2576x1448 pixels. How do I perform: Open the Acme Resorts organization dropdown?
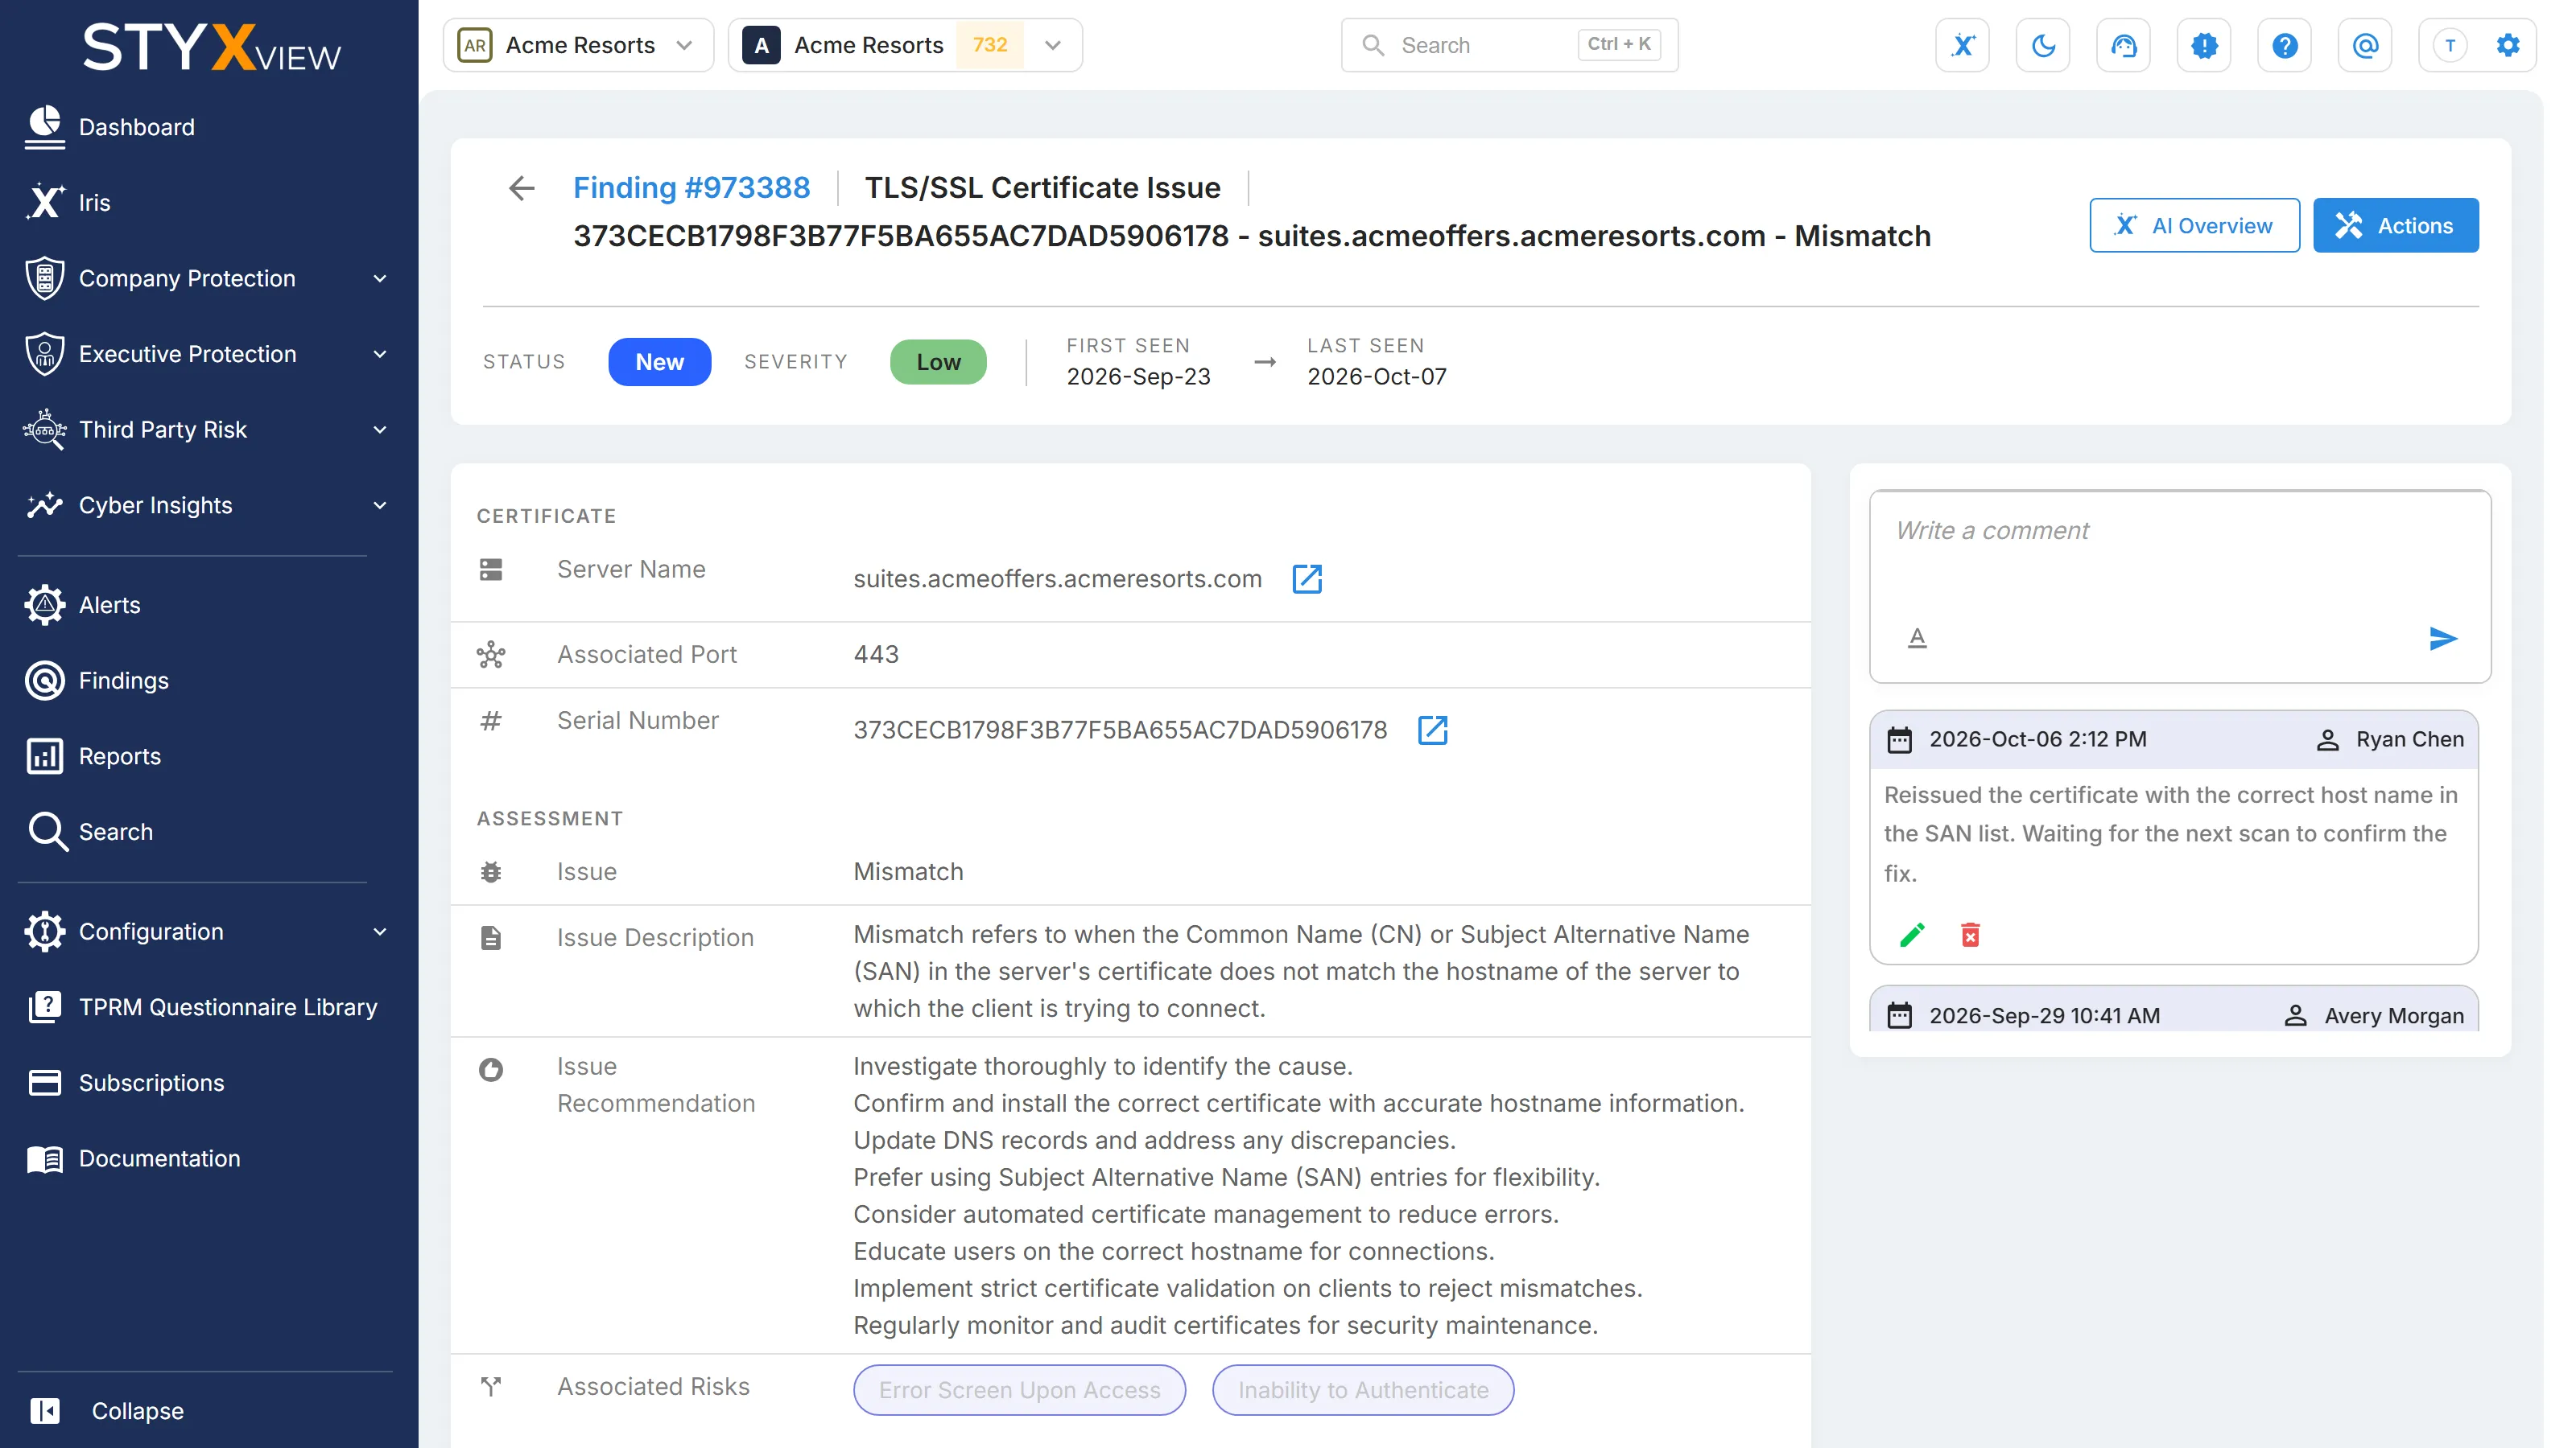coord(578,45)
